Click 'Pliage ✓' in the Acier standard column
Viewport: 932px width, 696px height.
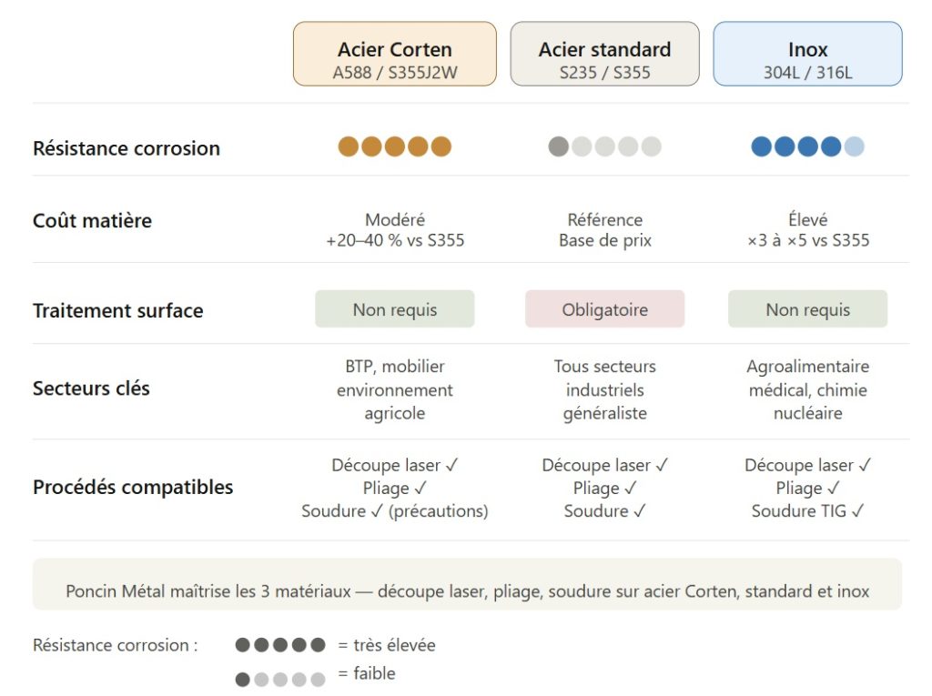[x=604, y=489]
